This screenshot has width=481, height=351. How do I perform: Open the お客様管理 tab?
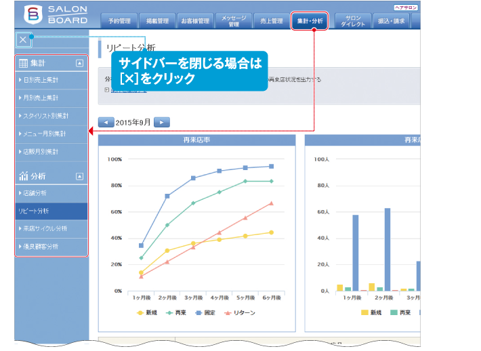195,22
